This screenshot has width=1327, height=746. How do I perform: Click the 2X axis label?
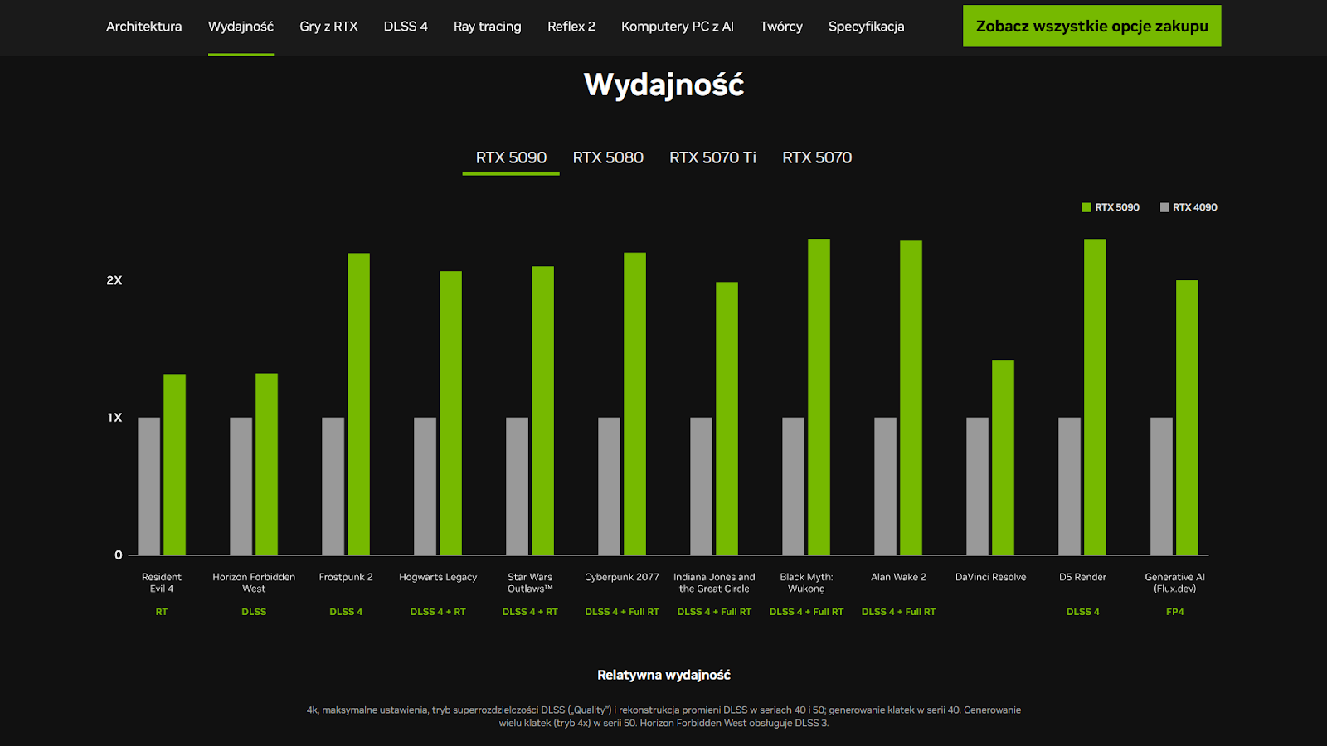114,280
